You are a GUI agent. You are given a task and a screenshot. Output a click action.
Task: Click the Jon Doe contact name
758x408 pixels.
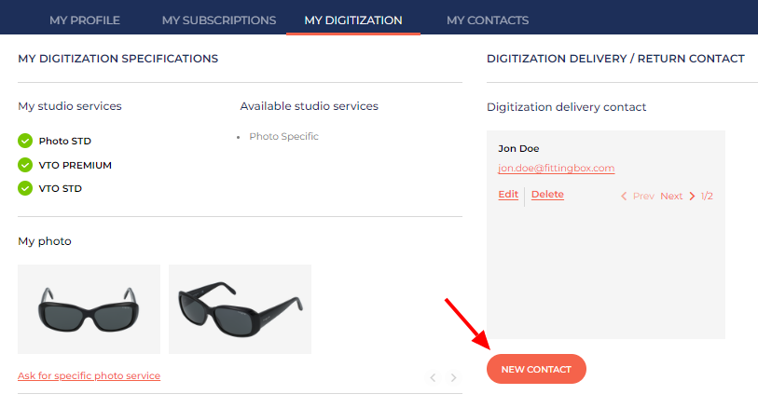518,149
